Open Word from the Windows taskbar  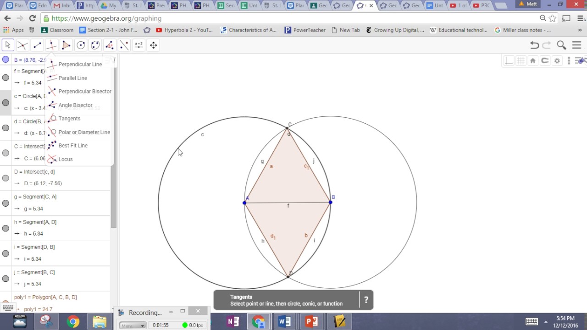point(285,322)
